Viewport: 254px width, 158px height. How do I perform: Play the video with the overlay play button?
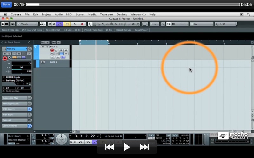pos(126,147)
